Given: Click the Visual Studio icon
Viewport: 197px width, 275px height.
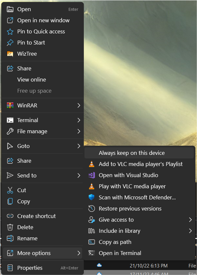Looking at the screenshot, I should (x=92, y=175).
